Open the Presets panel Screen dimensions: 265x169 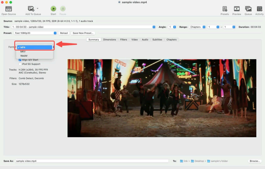pyautogui.click(x=224, y=9)
